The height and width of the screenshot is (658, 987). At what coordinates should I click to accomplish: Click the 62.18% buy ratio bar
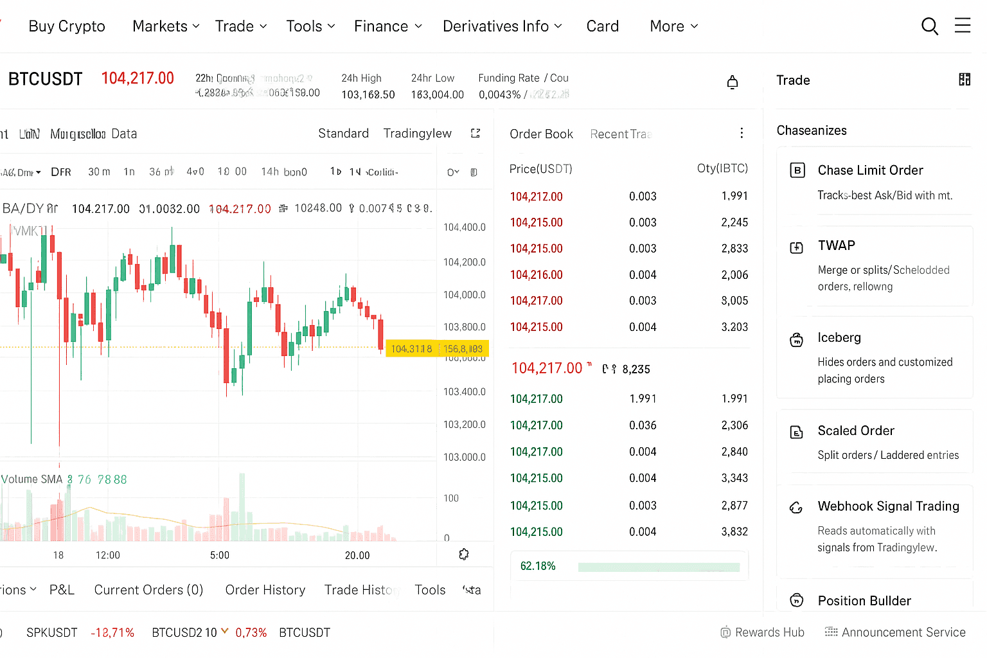[658, 567]
